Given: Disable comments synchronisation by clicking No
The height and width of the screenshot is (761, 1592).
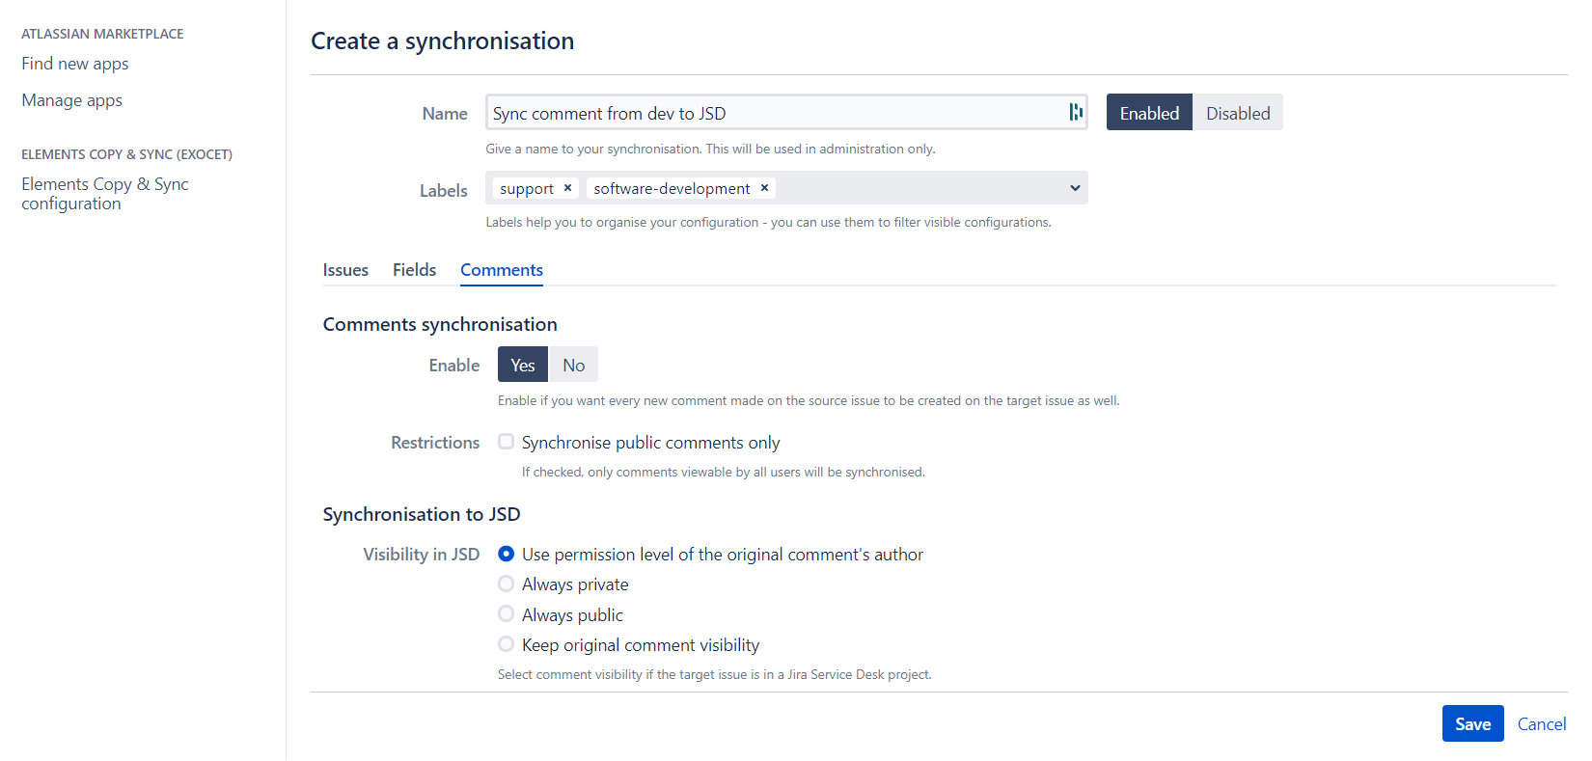Looking at the screenshot, I should point(573,364).
